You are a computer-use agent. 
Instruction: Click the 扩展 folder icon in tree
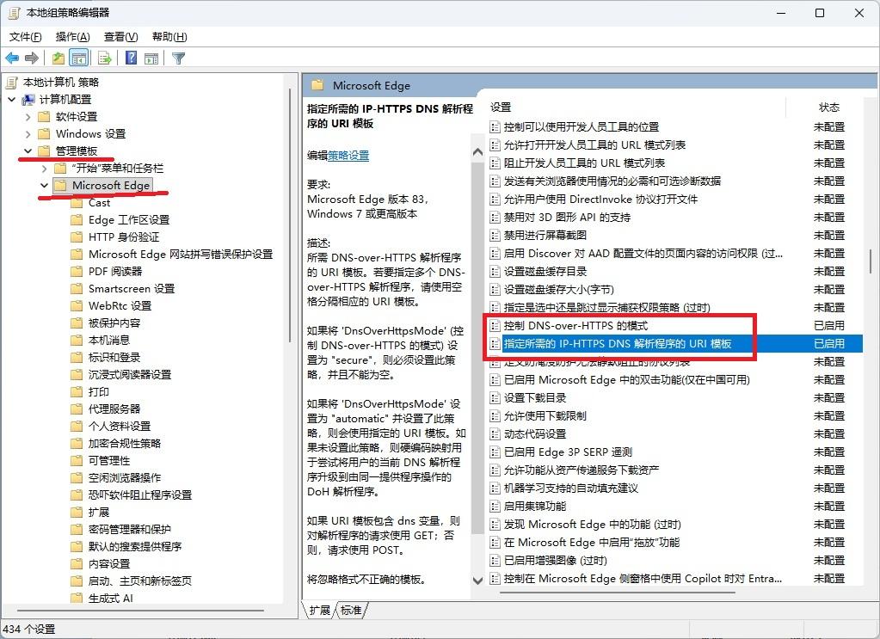click(77, 513)
